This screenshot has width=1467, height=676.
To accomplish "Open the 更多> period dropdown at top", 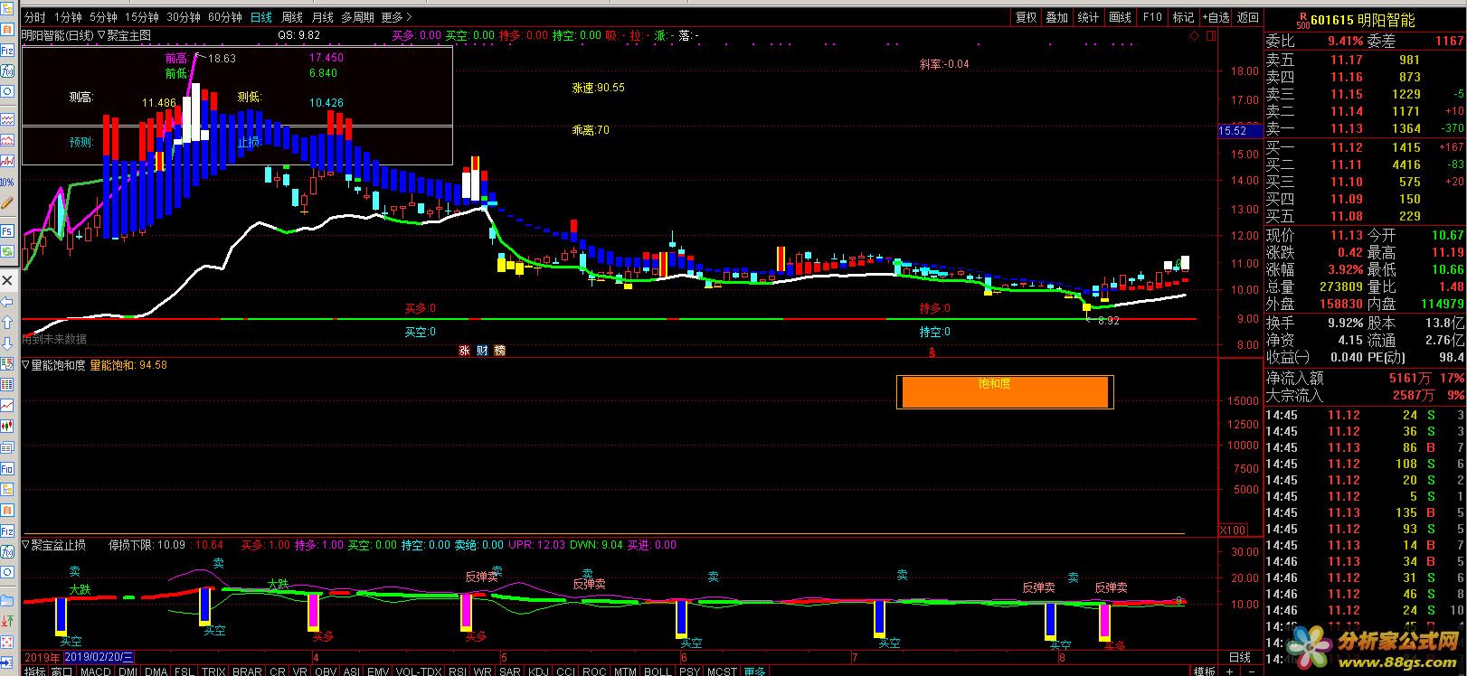I will point(396,17).
